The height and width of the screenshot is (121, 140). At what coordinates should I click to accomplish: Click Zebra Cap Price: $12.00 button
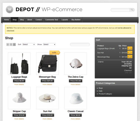tap(76, 81)
